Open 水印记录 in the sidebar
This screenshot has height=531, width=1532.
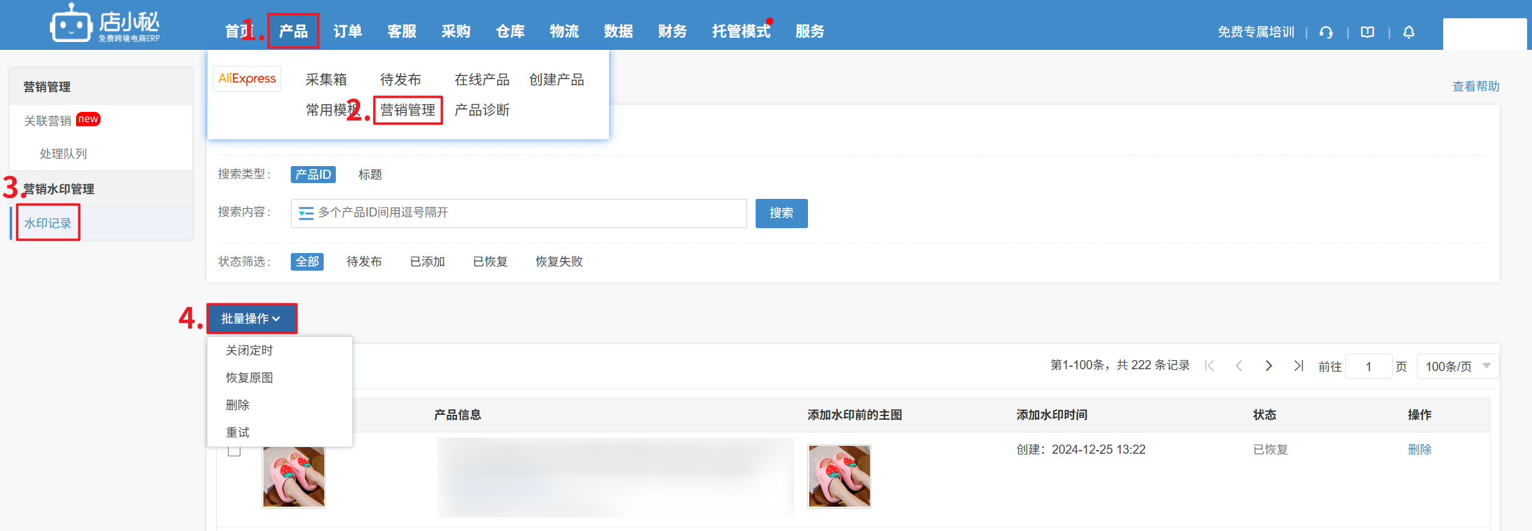(x=48, y=223)
